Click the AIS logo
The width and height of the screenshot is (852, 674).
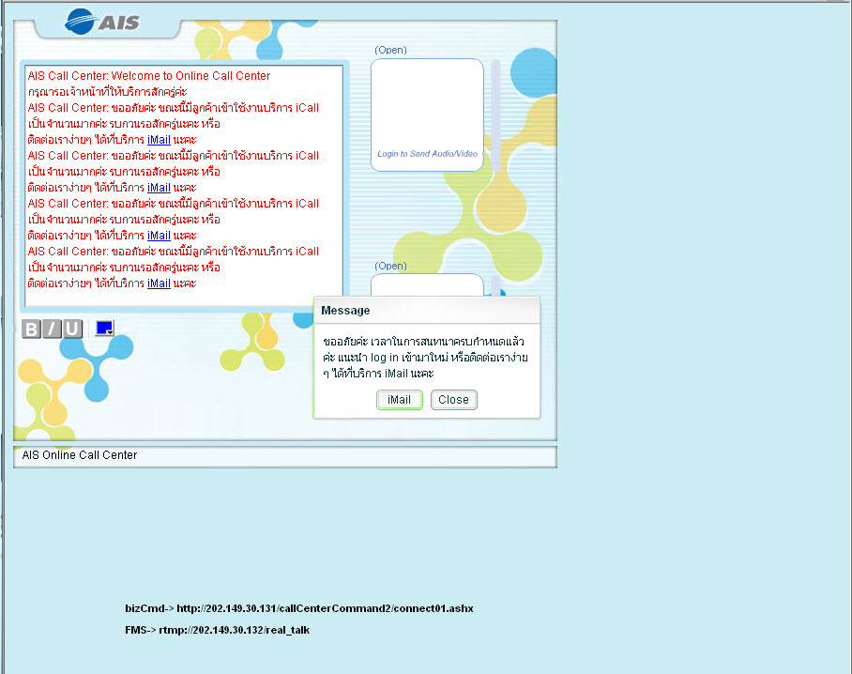[102, 22]
